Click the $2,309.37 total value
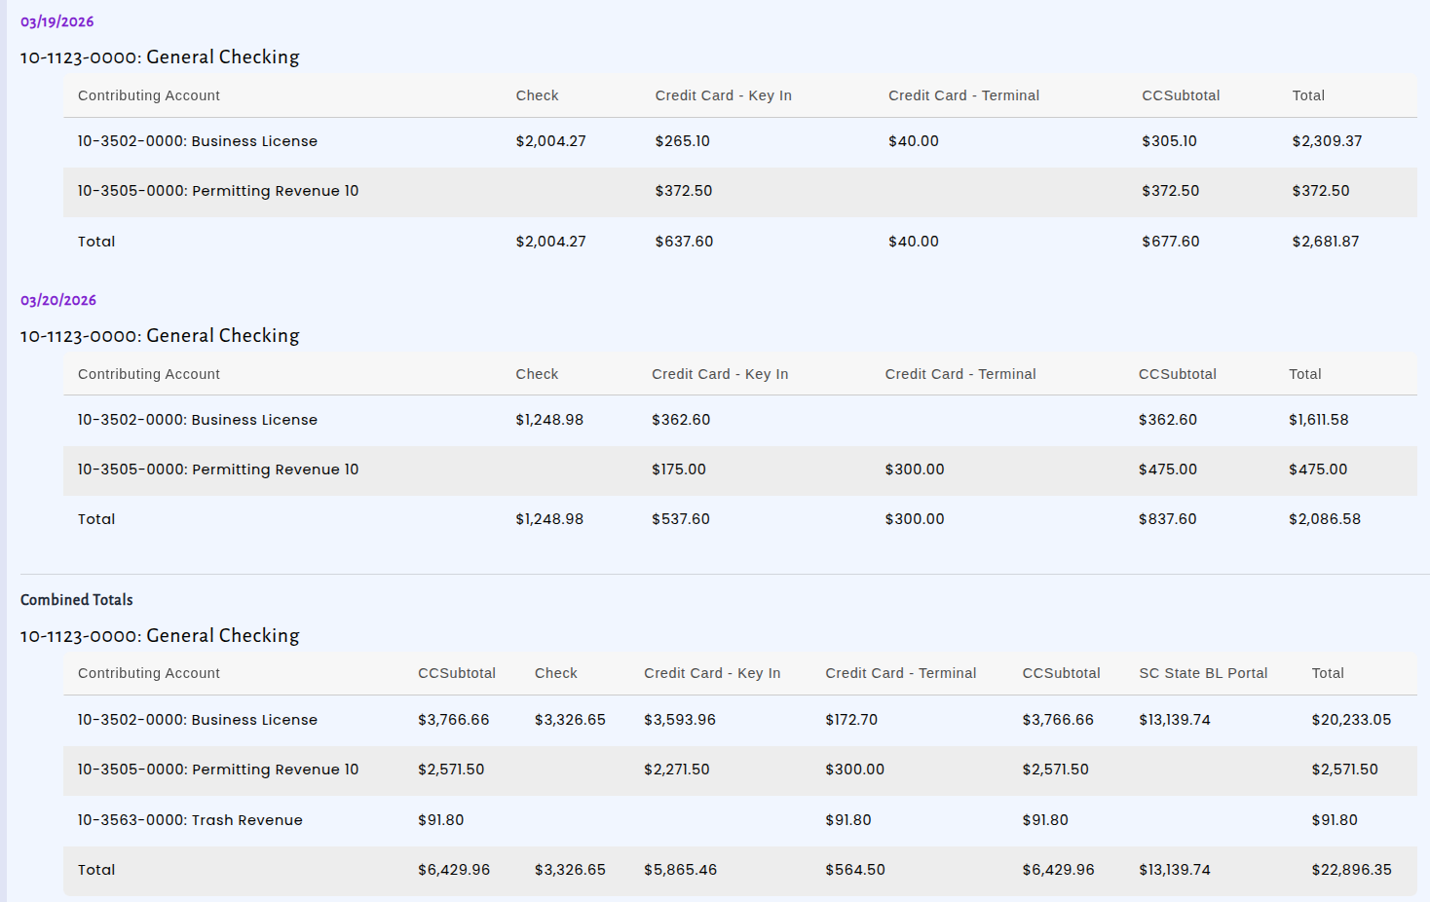Viewport: 1430px width, 902px height. point(1328,141)
